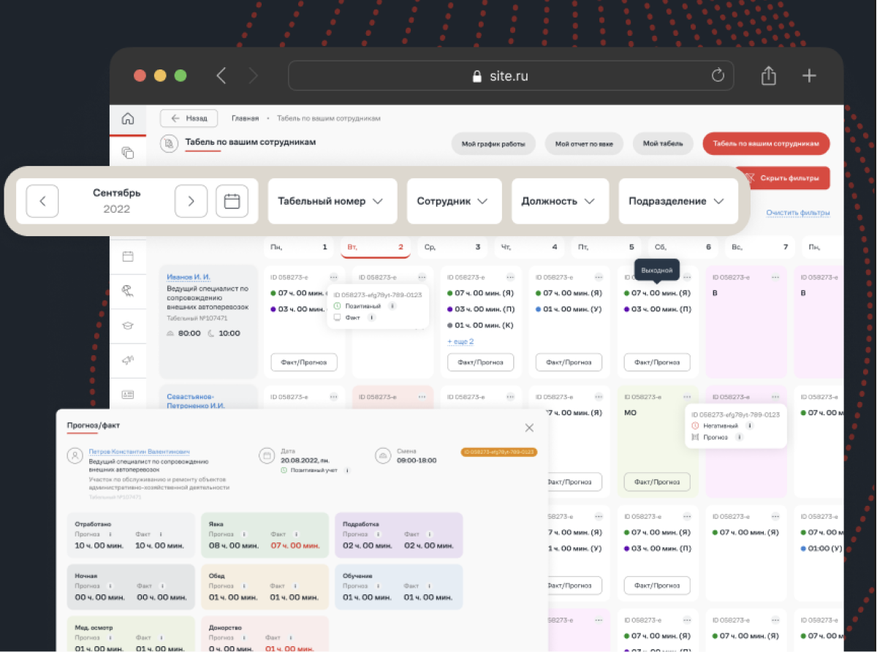
Task: Click info icon beside Факт in popup
Action: (x=371, y=318)
